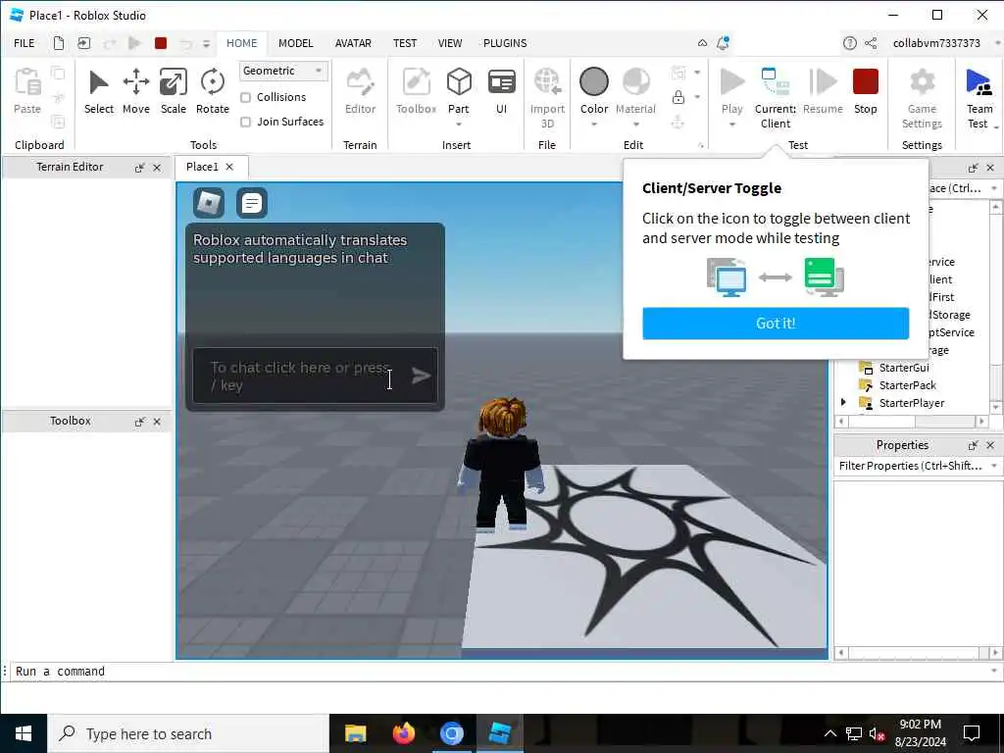Open the Roblox menu icon in viewport
Viewport: 1004px width, 753px height.
click(x=209, y=203)
